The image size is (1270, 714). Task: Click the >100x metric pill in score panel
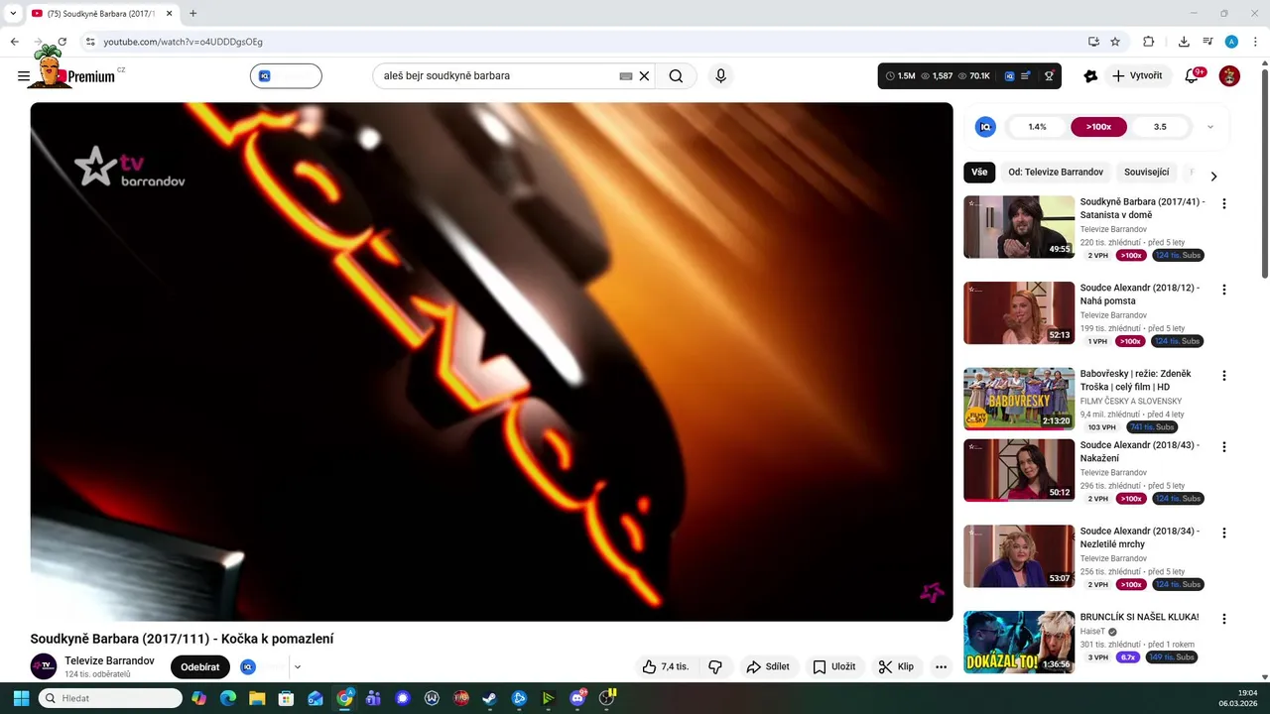(x=1098, y=127)
